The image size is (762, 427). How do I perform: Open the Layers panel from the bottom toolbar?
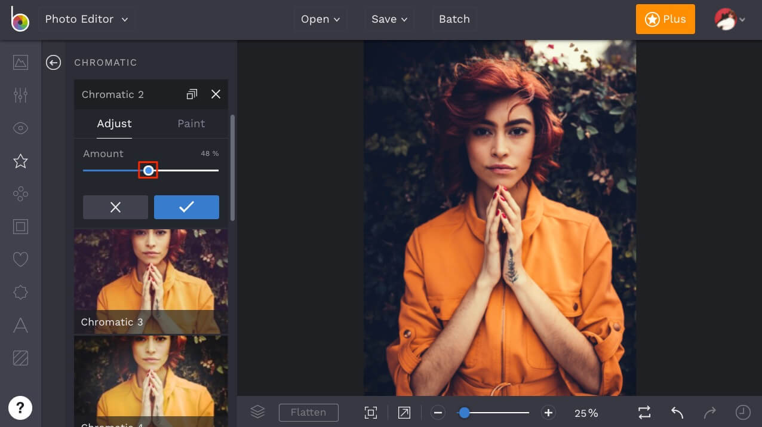tap(257, 411)
